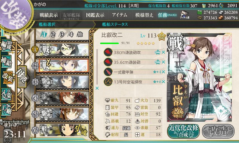Open the 図鑑表示 encyclopedia menu
This screenshot has width=239, height=143.
pos(95,15)
